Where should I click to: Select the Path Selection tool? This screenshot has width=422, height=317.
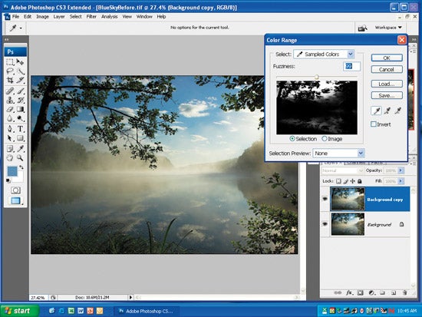[10, 138]
